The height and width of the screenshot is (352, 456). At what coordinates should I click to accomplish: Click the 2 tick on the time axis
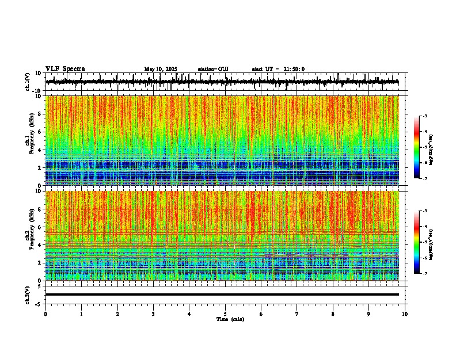click(x=117, y=314)
